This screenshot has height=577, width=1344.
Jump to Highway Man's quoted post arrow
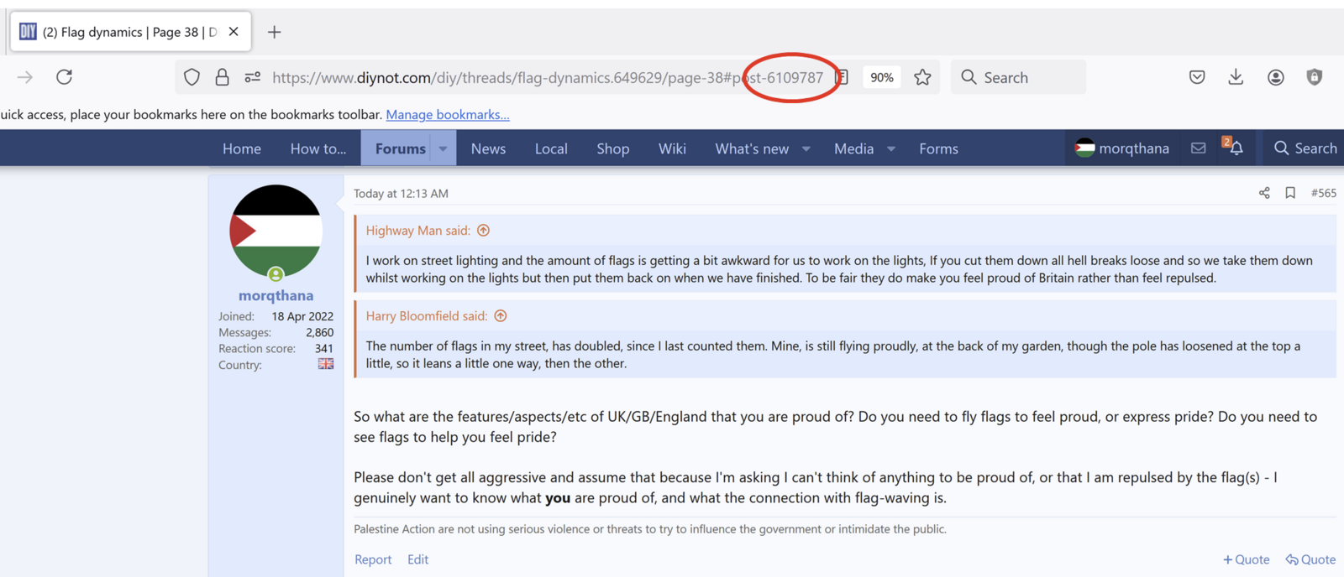[x=483, y=231]
